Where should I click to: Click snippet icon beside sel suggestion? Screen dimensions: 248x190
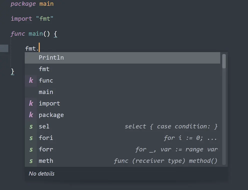click(x=31, y=126)
